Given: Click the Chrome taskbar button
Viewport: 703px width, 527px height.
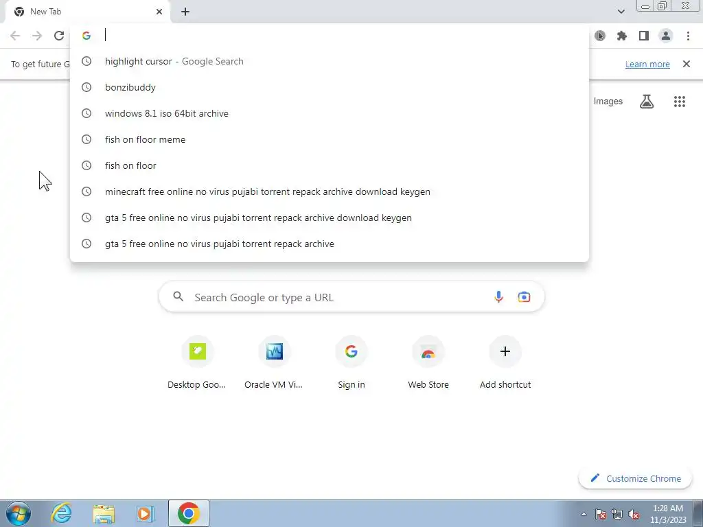Looking at the screenshot, I should (x=189, y=513).
